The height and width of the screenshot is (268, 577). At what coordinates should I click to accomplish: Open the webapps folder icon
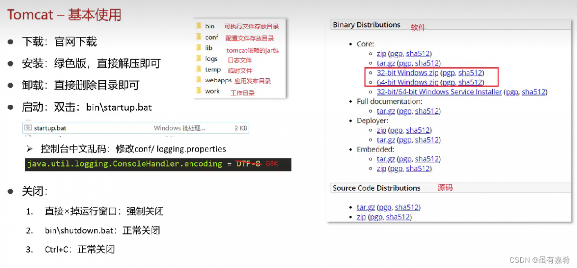199,80
